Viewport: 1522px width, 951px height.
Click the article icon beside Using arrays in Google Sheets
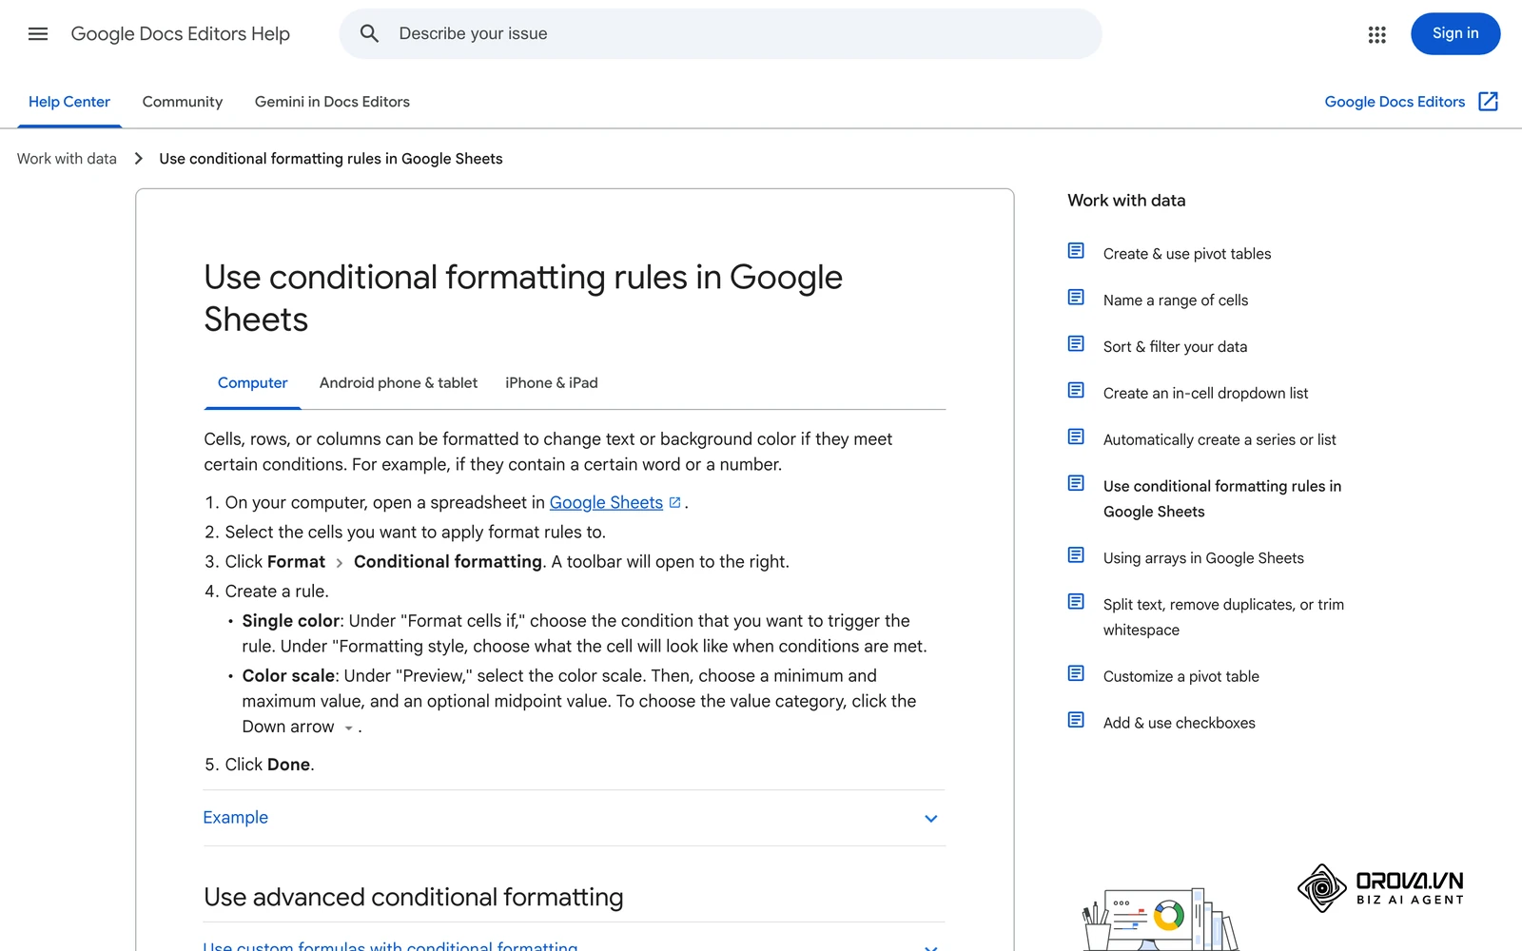tap(1076, 555)
